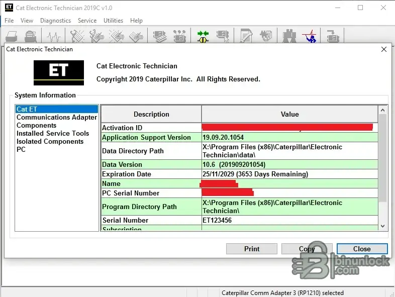Open Active Event Codes toolbar icon
This screenshot has height=297, width=395.
(x=116, y=36)
